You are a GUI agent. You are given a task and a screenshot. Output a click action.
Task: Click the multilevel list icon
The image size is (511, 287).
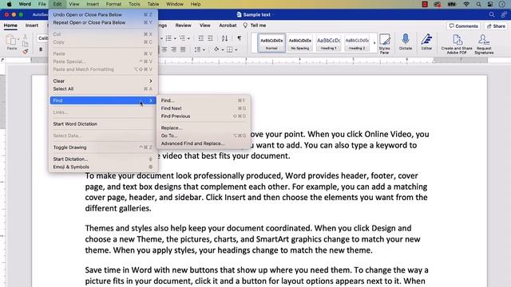182,38
